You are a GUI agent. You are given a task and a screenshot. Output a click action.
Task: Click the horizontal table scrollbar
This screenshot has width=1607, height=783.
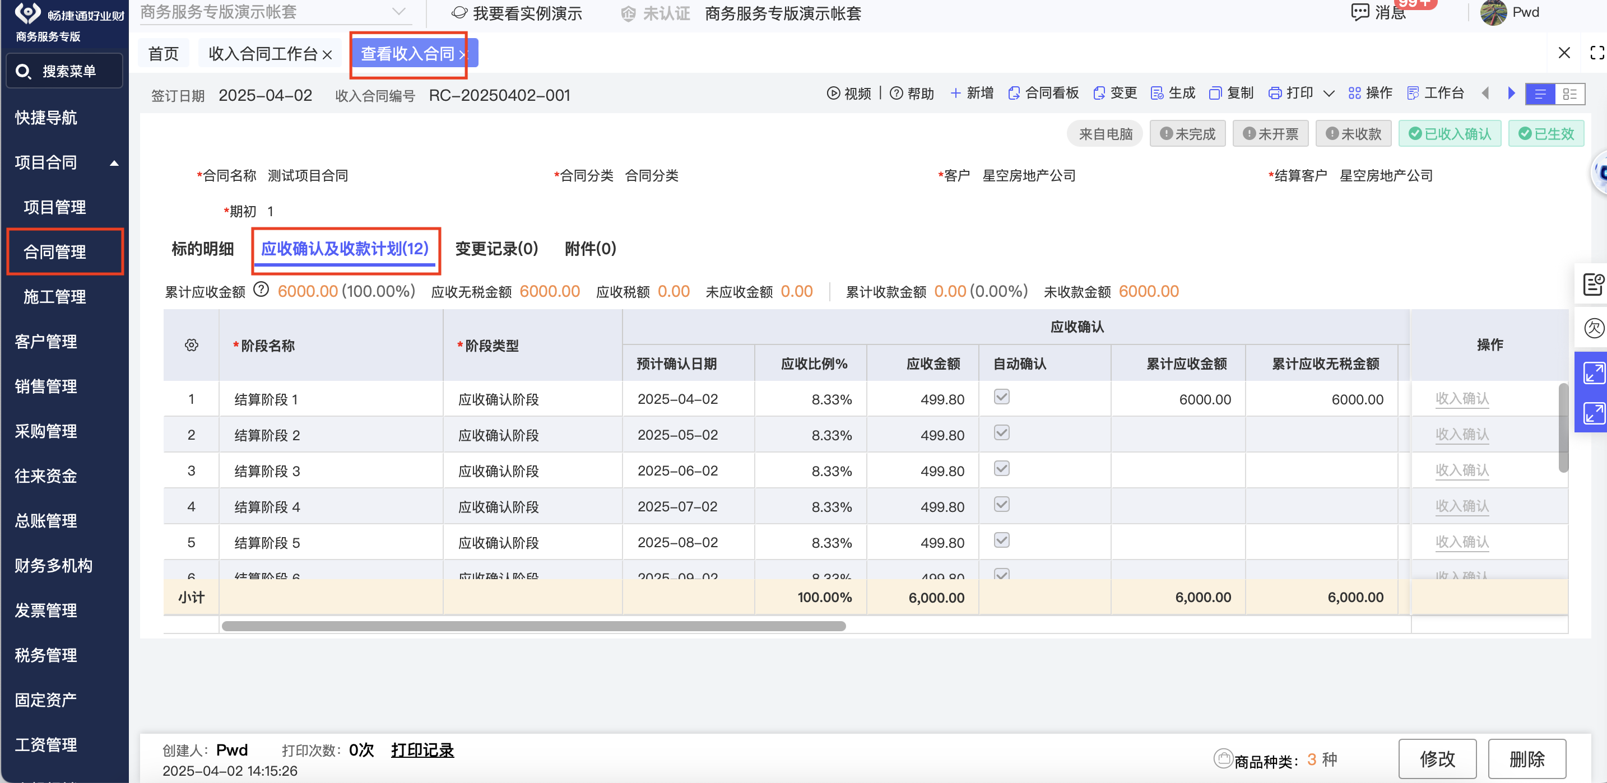(533, 626)
